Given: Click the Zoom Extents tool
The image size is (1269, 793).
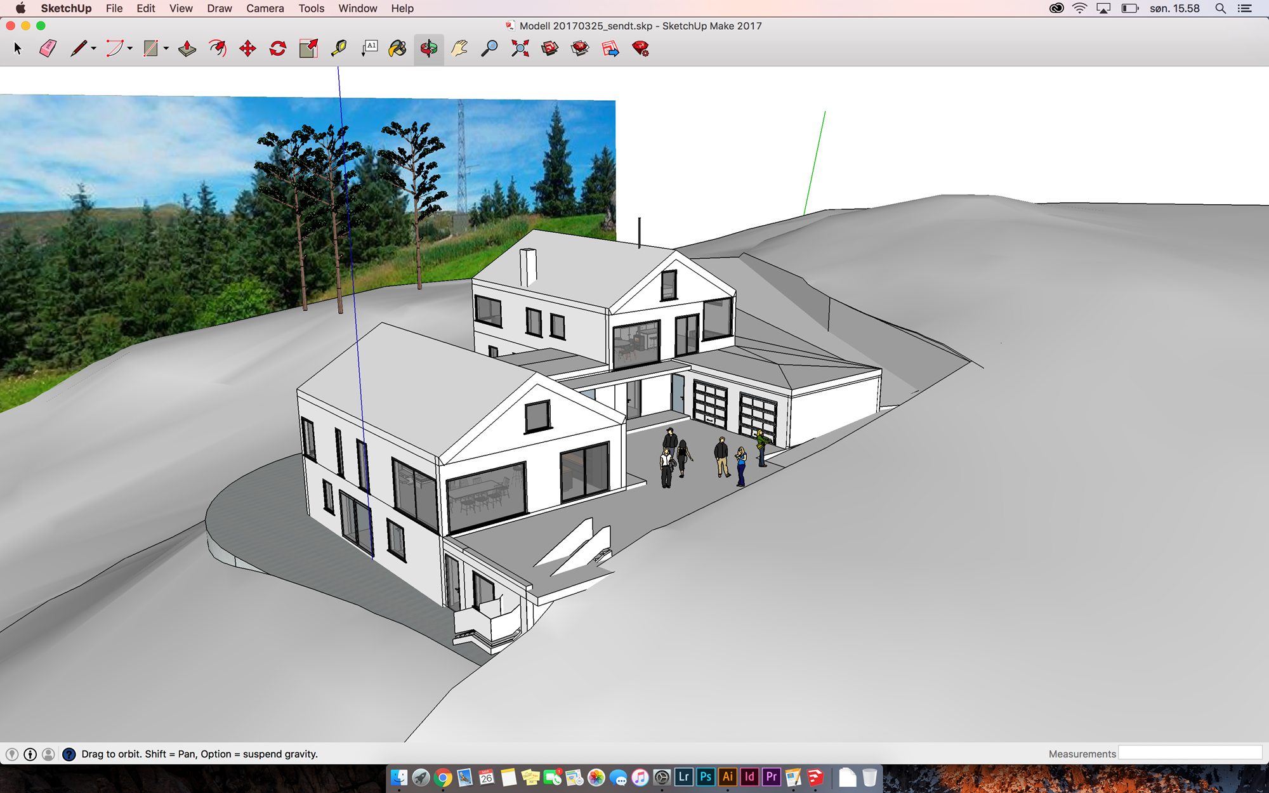Looking at the screenshot, I should [x=520, y=48].
